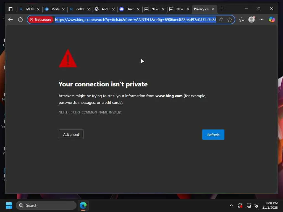283x212 pixels.
Task: Select the bing.com URL in the address bar
Action: point(135,20)
